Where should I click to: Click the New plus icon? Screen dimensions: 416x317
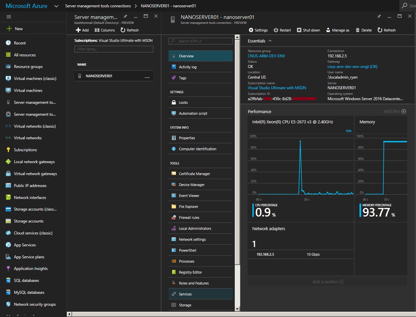[9, 29]
